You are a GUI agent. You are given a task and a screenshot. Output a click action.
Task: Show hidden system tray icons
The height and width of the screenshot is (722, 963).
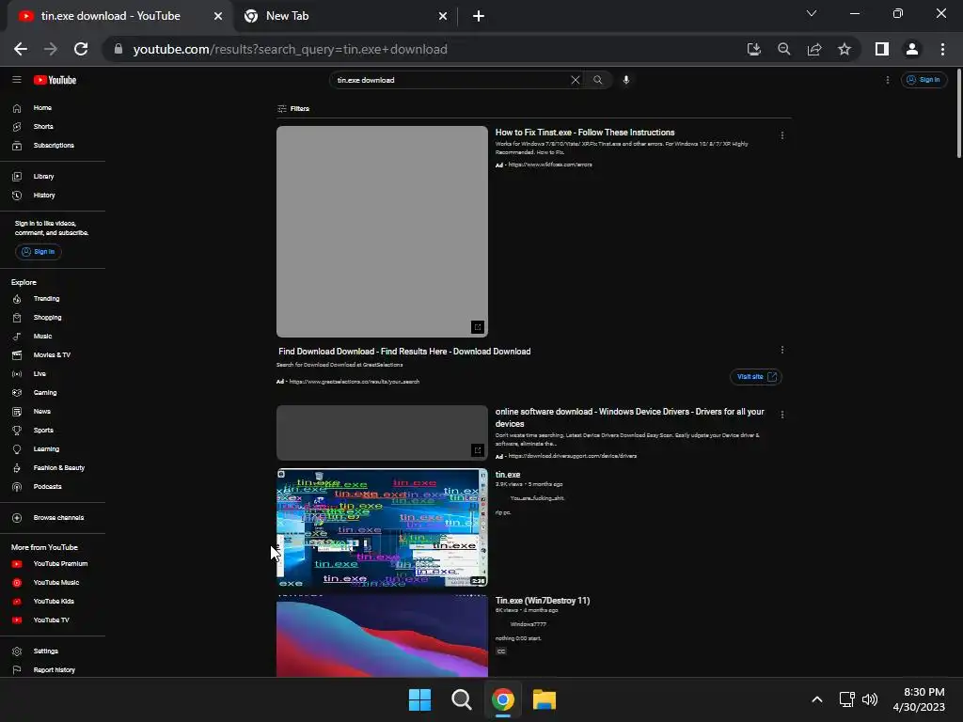[817, 699]
